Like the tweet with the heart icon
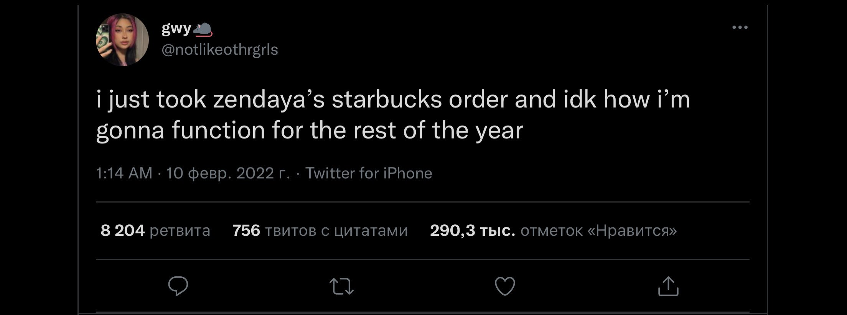The image size is (847, 315). (504, 286)
